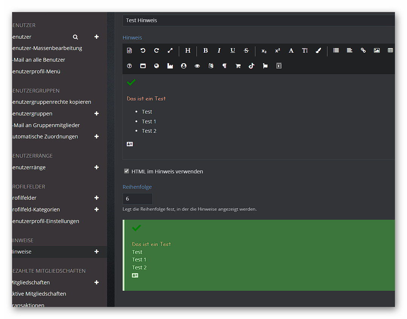Open Benutzerprofil-Menü in the sidebar

[36, 71]
